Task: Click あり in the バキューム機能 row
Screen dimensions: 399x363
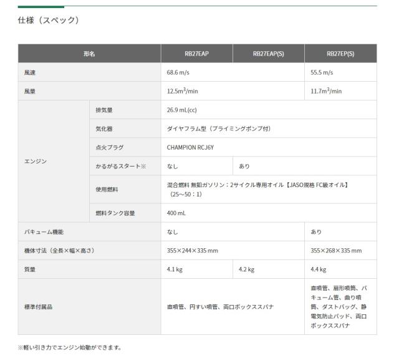Action: click(316, 232)
